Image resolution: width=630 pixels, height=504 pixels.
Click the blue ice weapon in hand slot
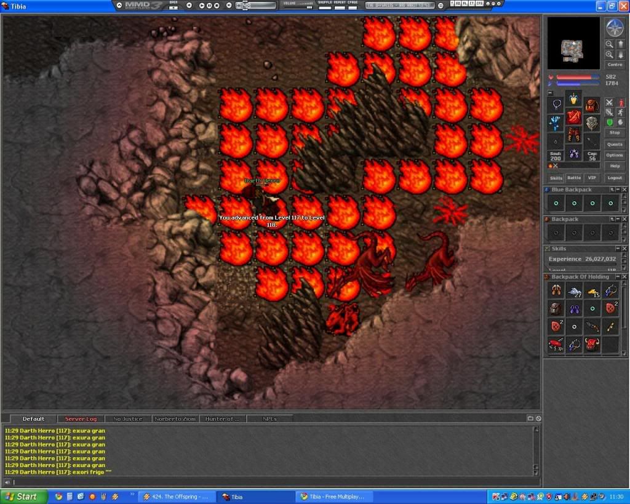[556, 122]
